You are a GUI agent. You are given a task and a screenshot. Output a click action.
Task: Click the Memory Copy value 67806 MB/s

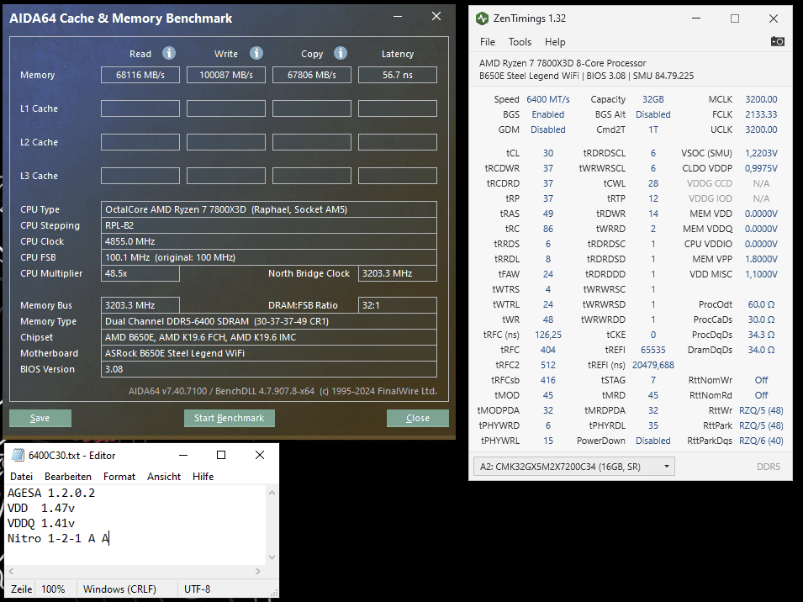tap(312, 75)
